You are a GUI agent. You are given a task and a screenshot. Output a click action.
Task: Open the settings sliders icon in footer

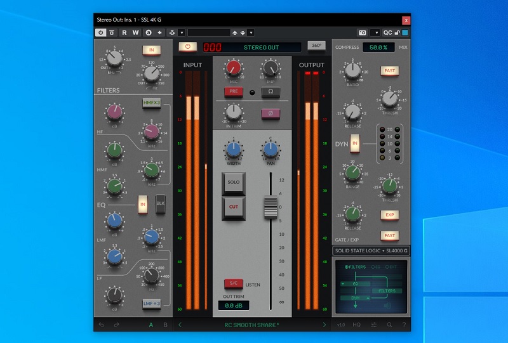click(x=373, y=325)
